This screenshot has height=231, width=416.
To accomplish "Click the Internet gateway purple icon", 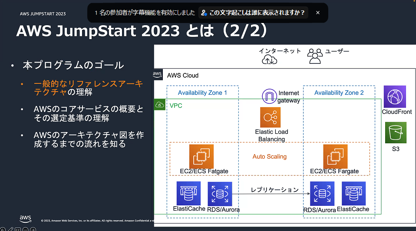I will (x=269, y=96).
